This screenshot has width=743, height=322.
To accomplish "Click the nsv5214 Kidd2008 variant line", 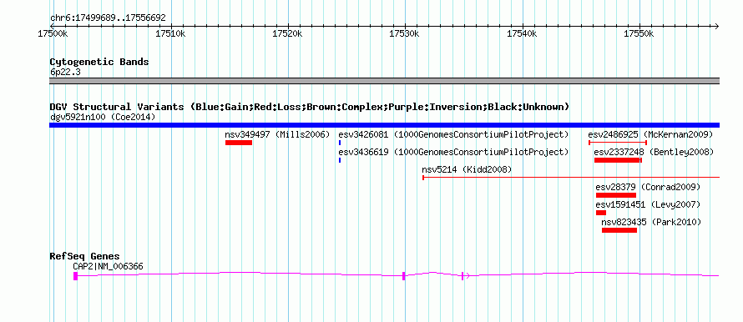I will (571, 178).
